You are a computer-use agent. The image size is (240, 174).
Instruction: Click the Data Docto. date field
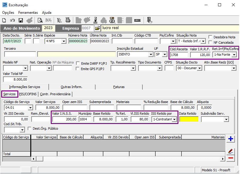coord(12,41)
